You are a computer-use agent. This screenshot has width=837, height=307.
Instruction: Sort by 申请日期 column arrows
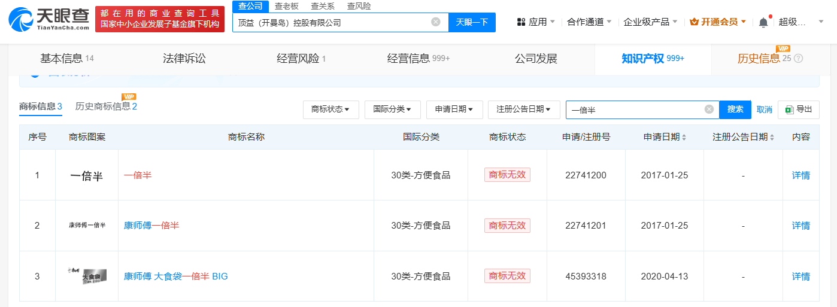pos(684,137)
